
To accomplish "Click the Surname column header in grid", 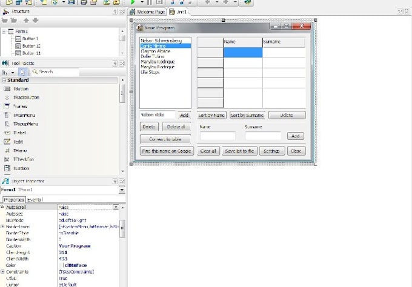I will [284, 42].
